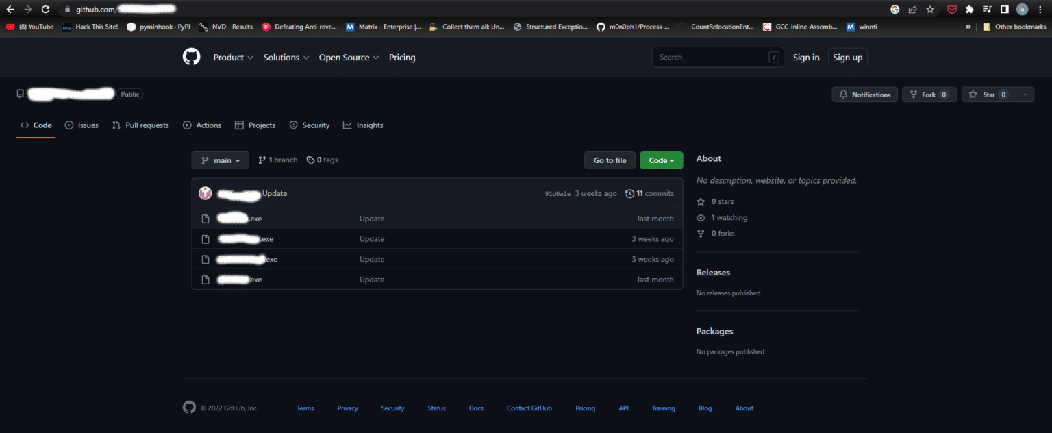Click the contributor avatar next to 'Update'
The height and width of the screenshot is (433, 1052).
pyautogui.click(x=205, y=193)
